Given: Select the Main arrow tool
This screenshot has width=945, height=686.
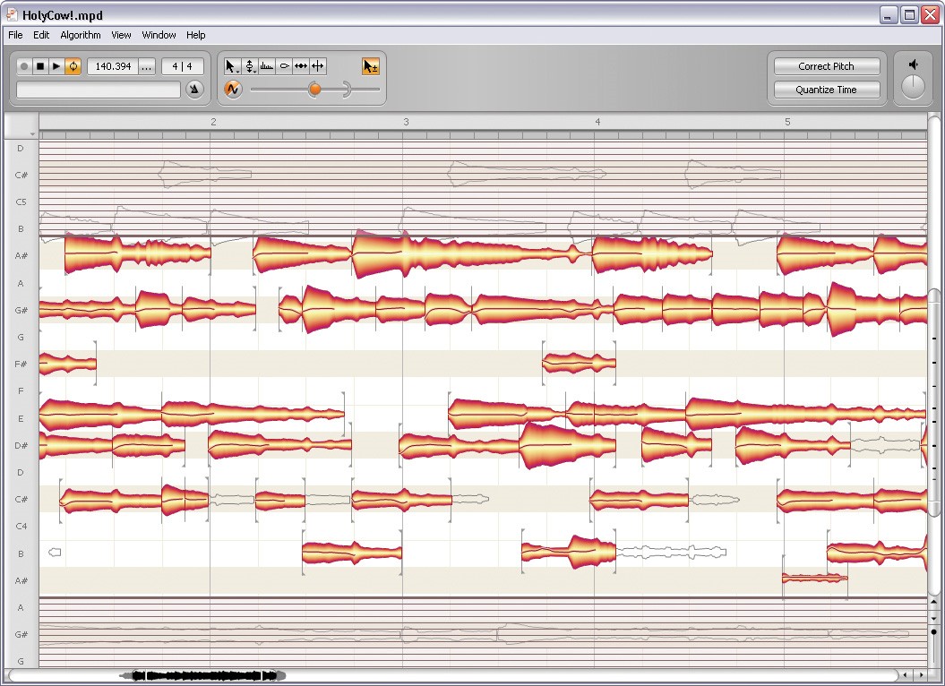Looking at the screenshot, I should pyautogui.click(x=231, y=66).
